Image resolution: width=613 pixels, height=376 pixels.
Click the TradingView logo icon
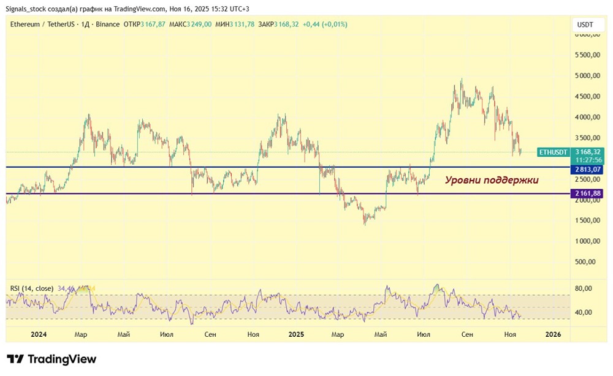point(15,359)
